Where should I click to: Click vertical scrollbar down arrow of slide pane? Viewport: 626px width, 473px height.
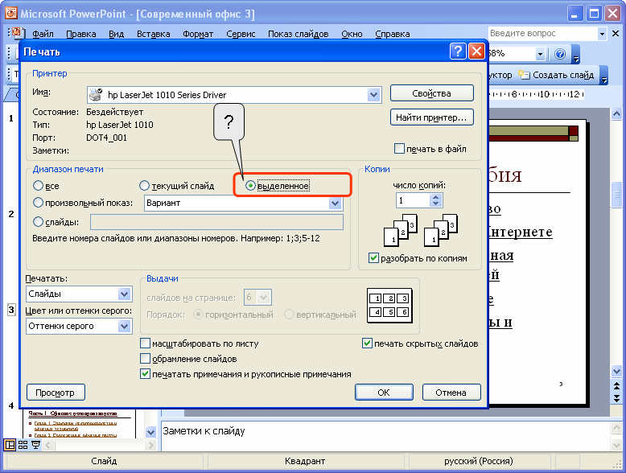pos(616,372)
